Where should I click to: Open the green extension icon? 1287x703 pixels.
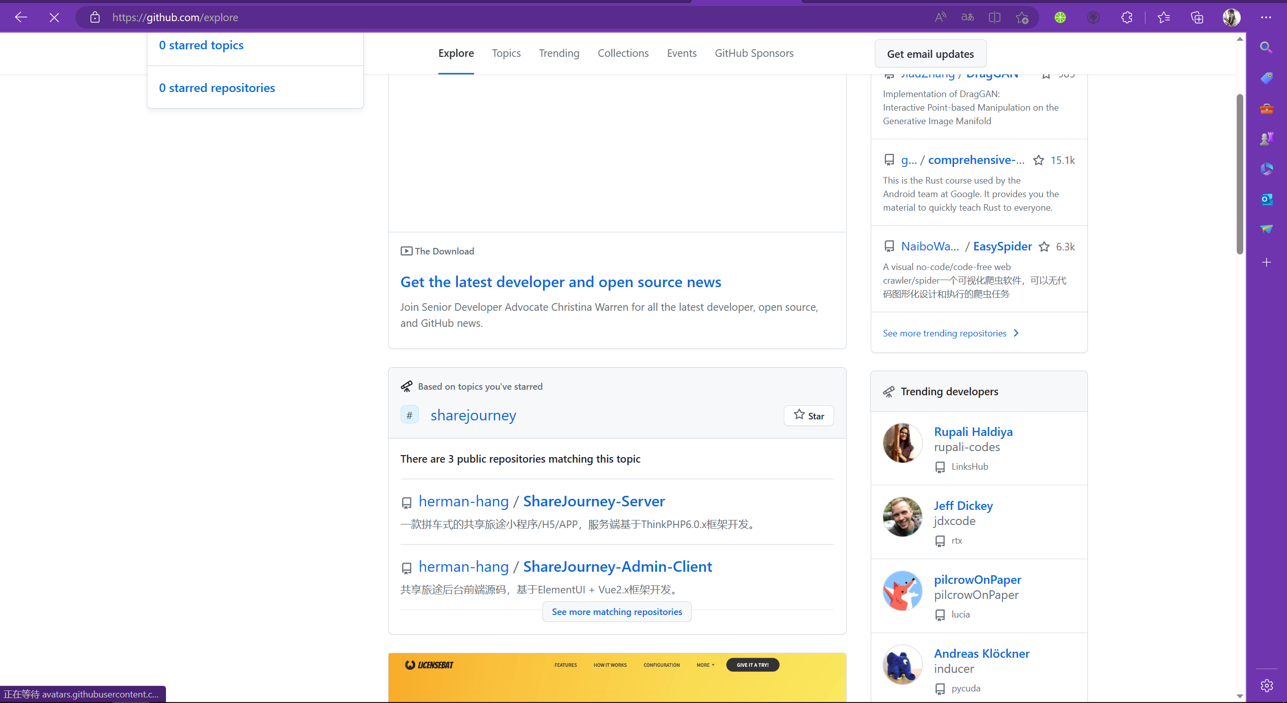click(x=1060, y=18)
